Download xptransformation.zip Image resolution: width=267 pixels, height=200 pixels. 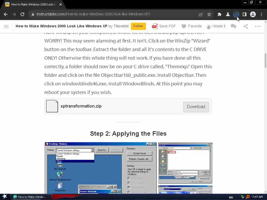click(196, 107)
